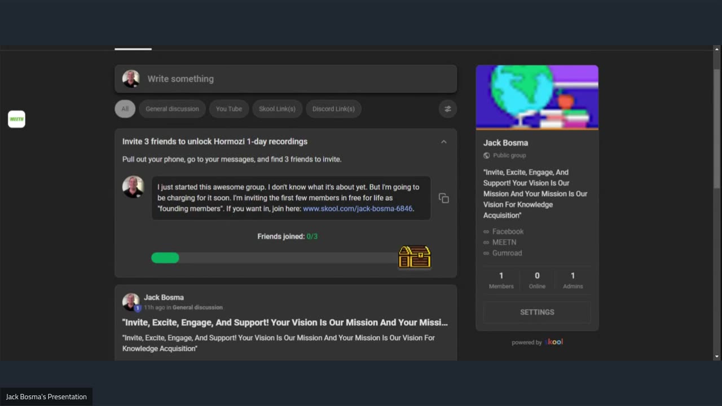Click the treasure chest reward icon
Image resolution: width=722 pixels, height=406 pixels.
[415, 257]
